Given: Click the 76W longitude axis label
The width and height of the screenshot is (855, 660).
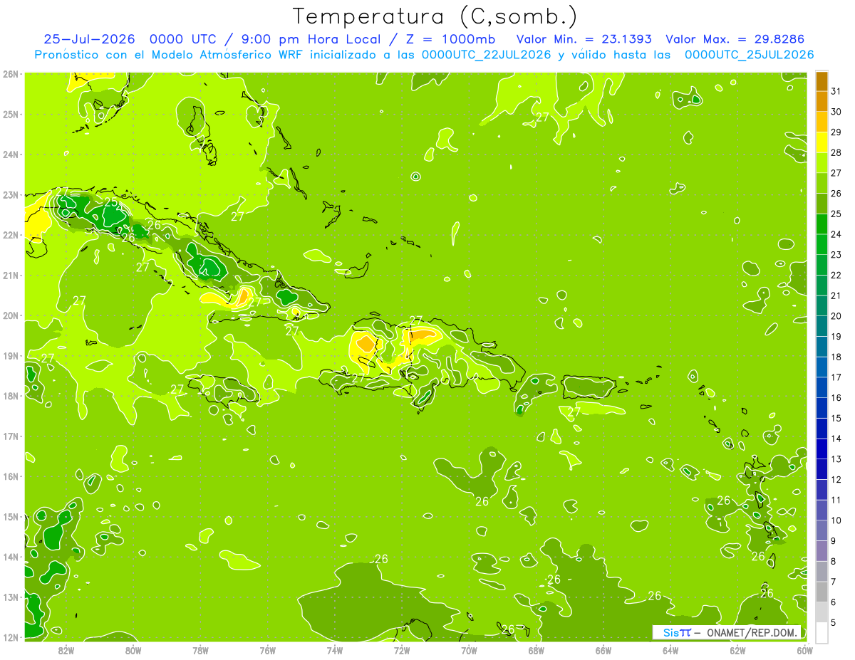Looking at the screenshot, I should pyautogui.click(x=268, y=650).
